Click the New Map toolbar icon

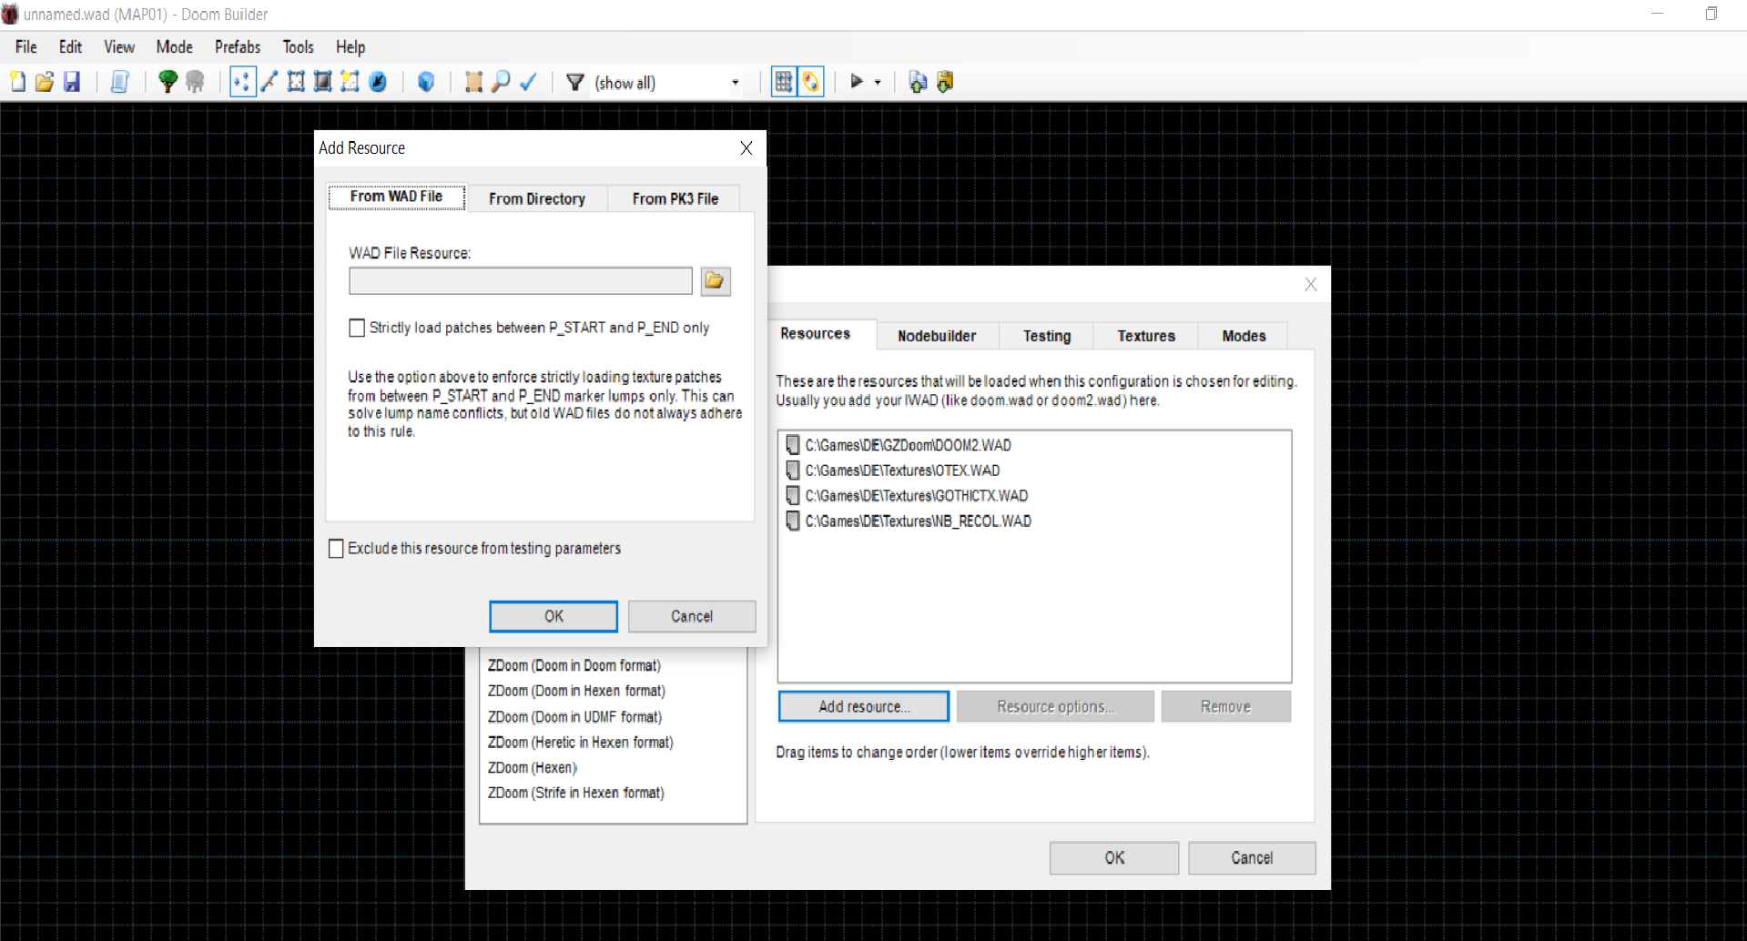(17, 82)
